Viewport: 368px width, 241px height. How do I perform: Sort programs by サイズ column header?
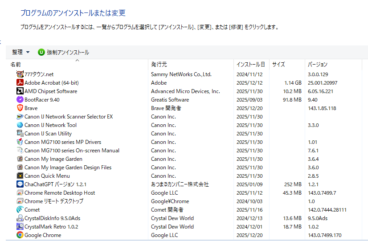point(278,65)
